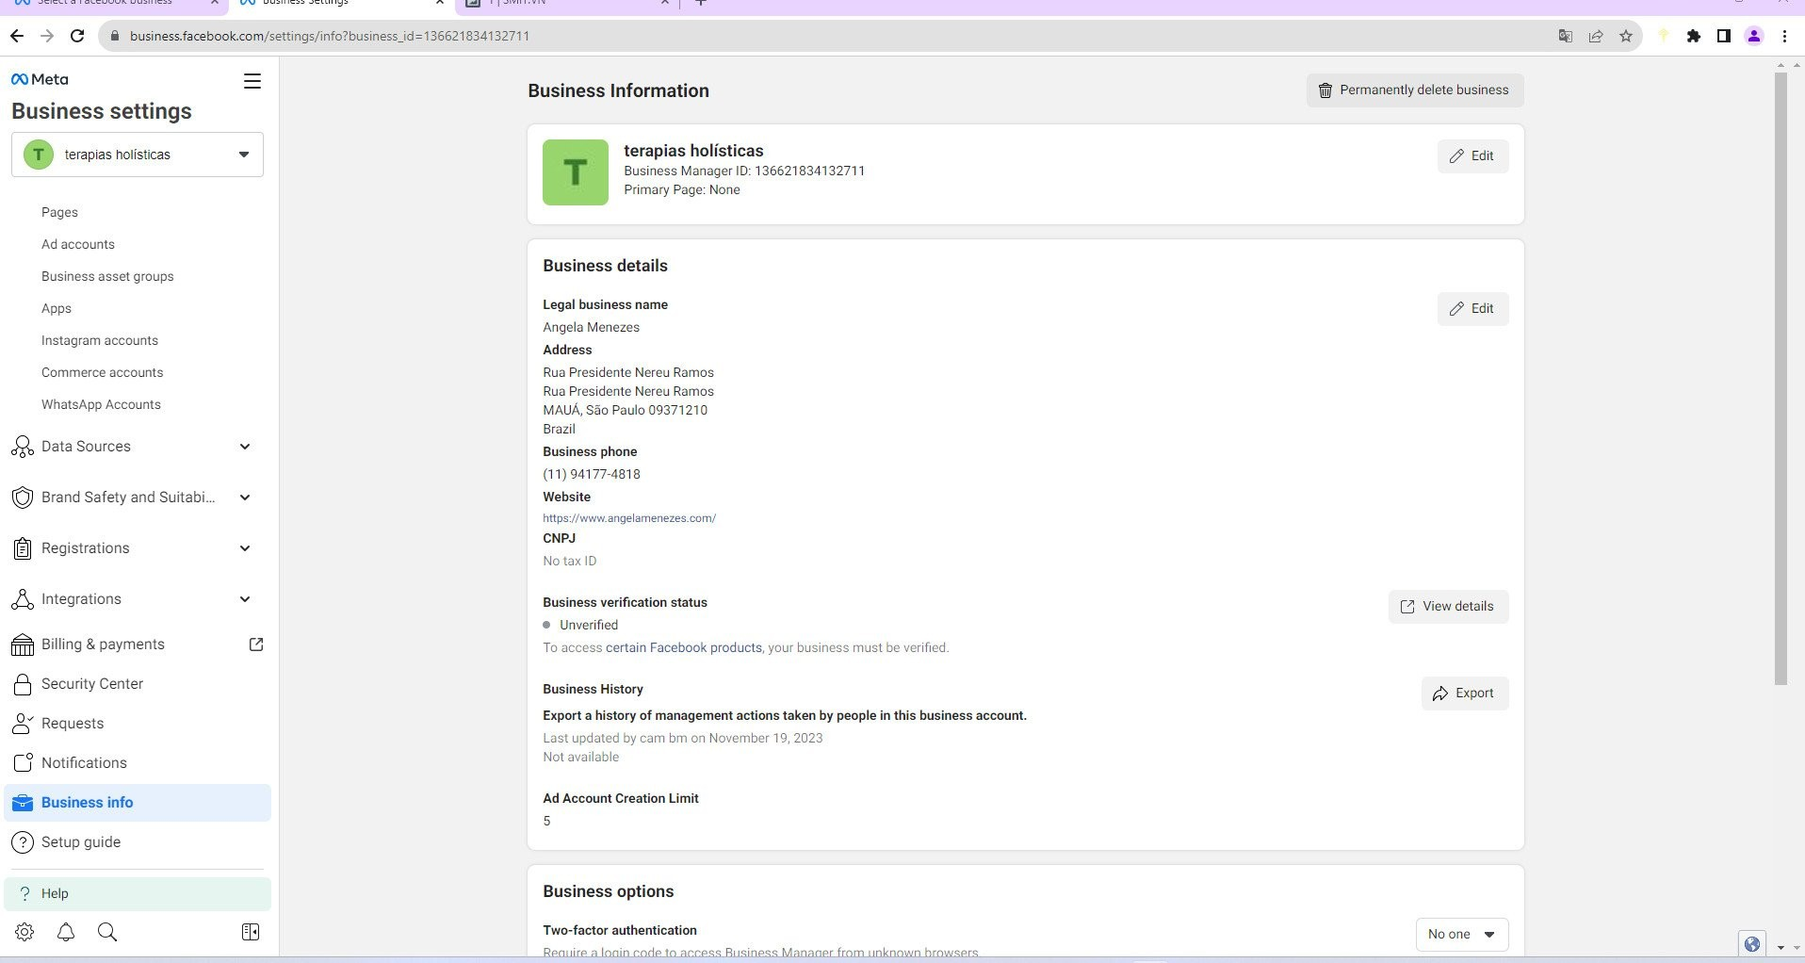
Task: Click the terapias holísticas green T logo
Action: (x=576, y=172)
